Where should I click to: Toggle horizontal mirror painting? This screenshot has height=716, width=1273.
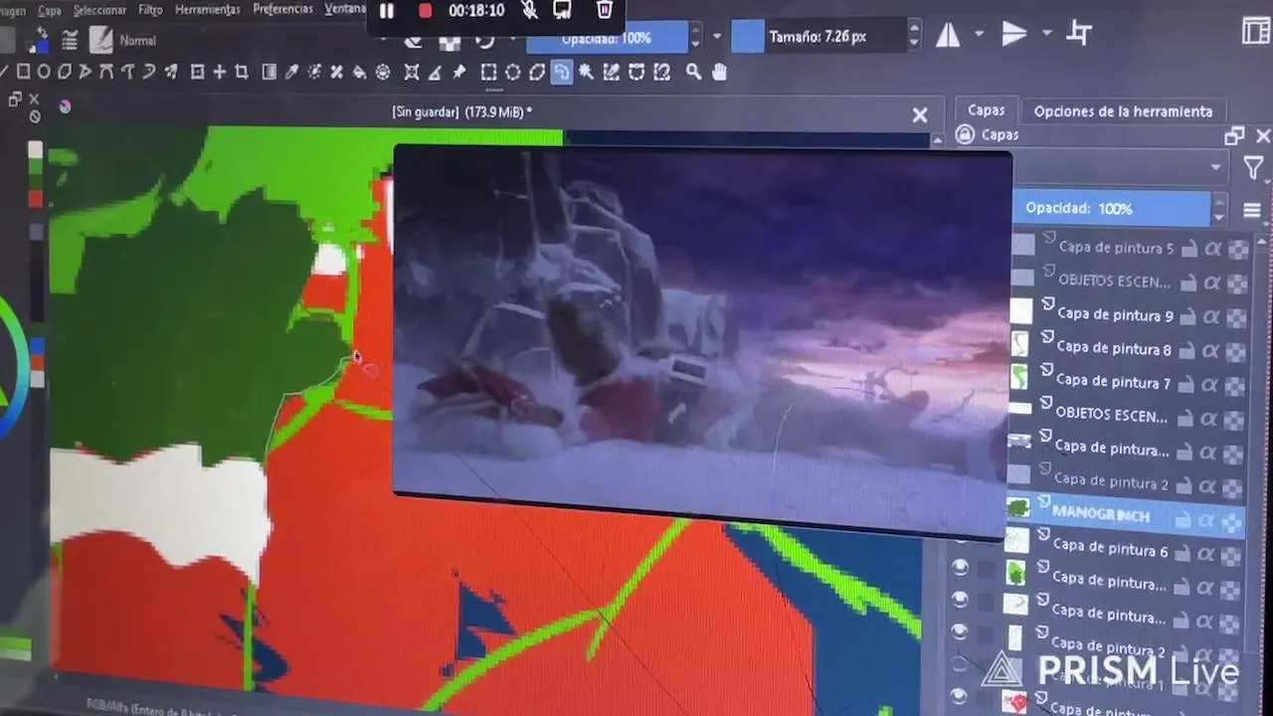(948, 35)
